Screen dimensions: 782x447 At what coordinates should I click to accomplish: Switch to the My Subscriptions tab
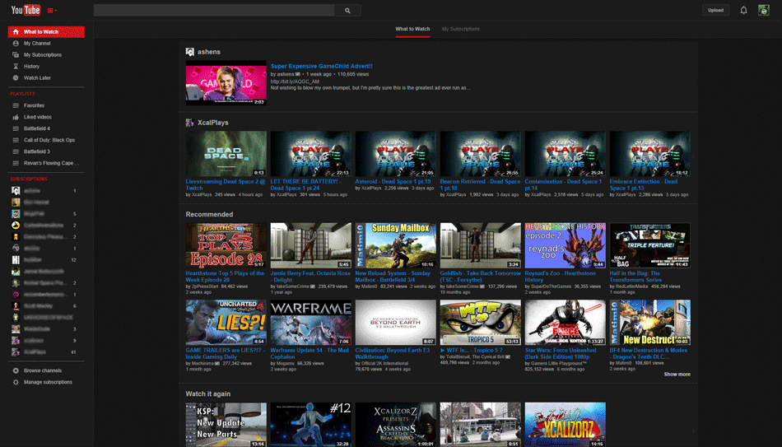pos(461,29)
